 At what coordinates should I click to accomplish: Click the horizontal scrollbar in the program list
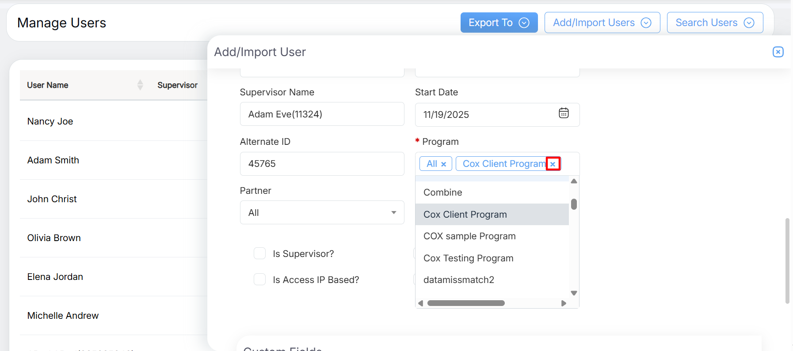(466, 303)
